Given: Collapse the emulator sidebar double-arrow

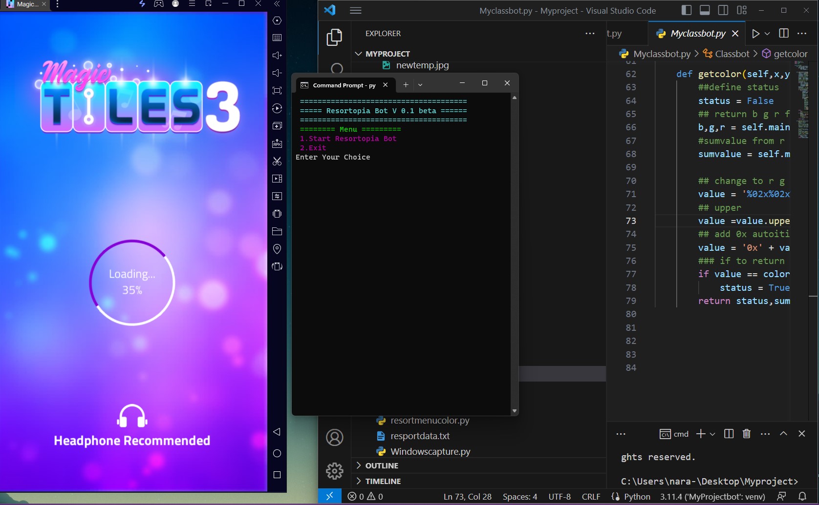Looking at the screenshot, I should 277,4.
